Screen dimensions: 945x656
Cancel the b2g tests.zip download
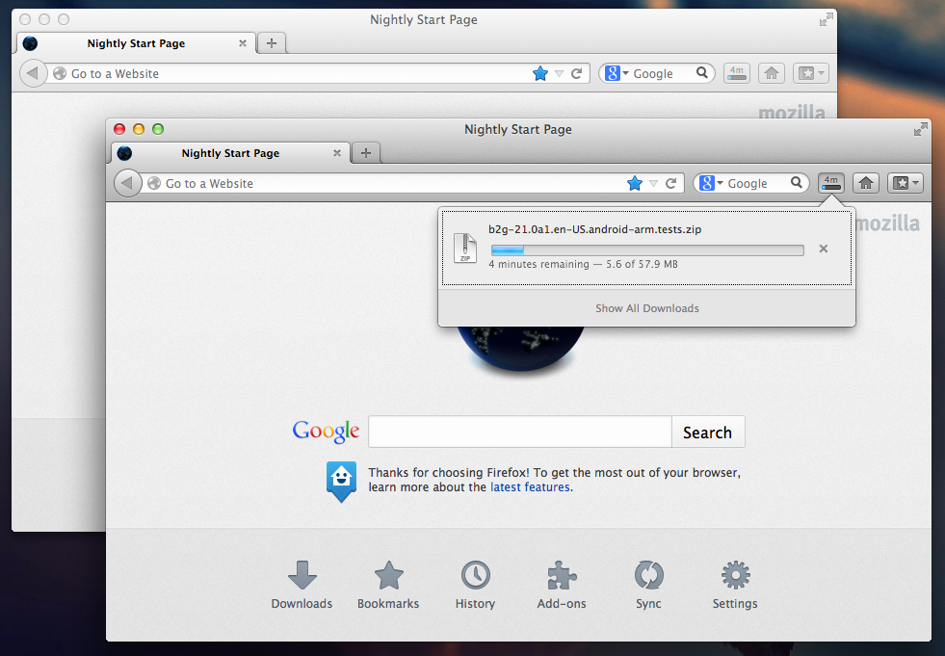(x=824, y=249)
